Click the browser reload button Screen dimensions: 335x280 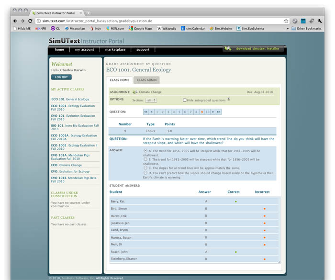click(x=31, y=21)
